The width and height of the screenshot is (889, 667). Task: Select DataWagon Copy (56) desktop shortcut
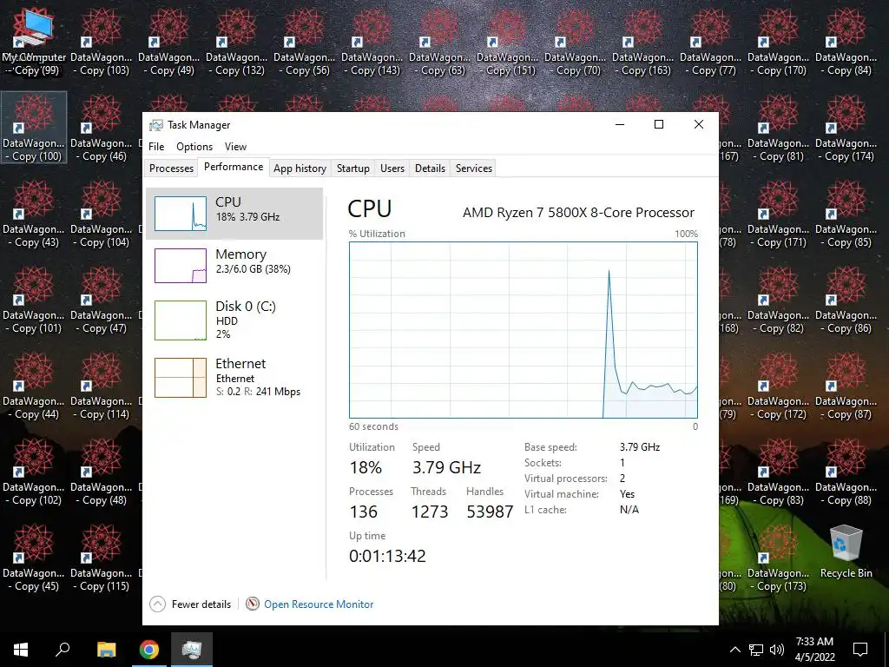click(x=305, y=42)
